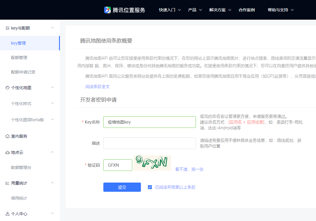Click the 个人中心 person icon
316x221 pixels.
coord(8,214)
